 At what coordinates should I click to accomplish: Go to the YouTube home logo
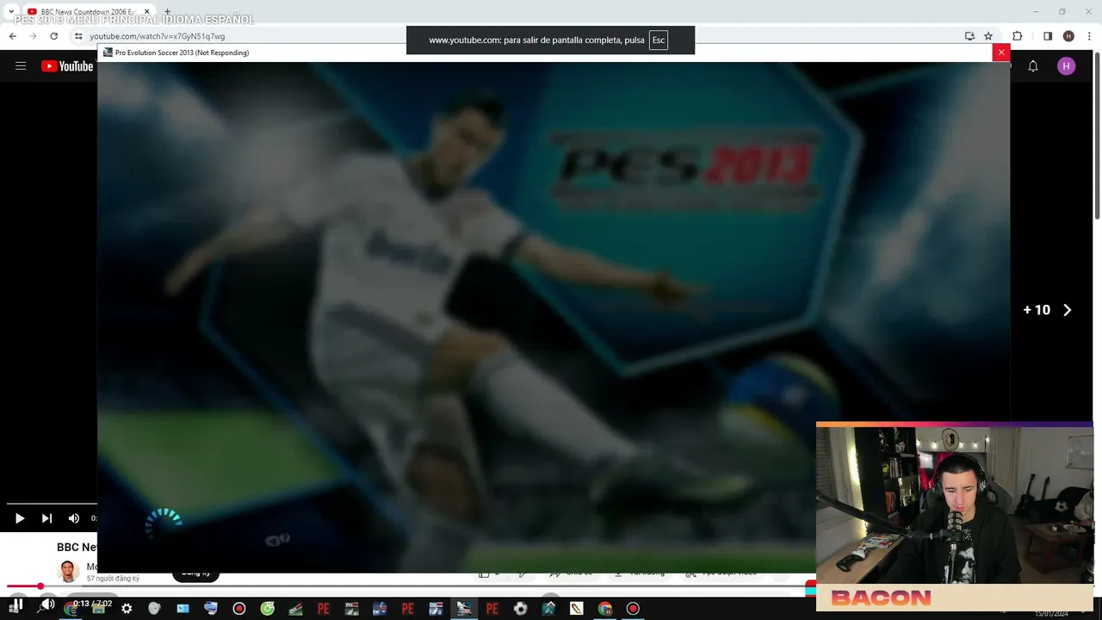tap(67, 66)
